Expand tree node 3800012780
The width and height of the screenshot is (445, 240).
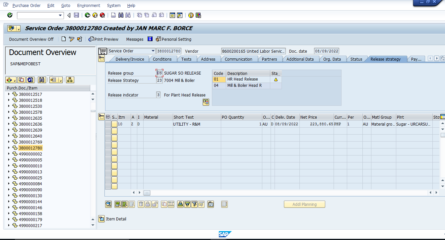coord(9,148)
